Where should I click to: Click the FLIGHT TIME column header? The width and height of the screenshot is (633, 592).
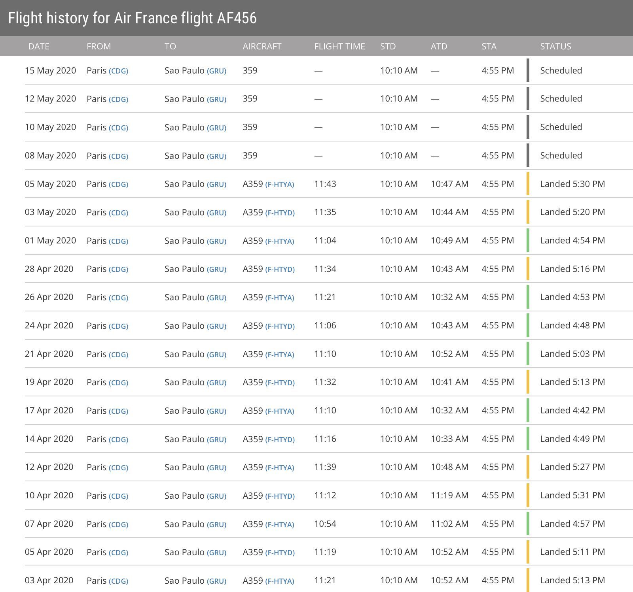[339, 46]
